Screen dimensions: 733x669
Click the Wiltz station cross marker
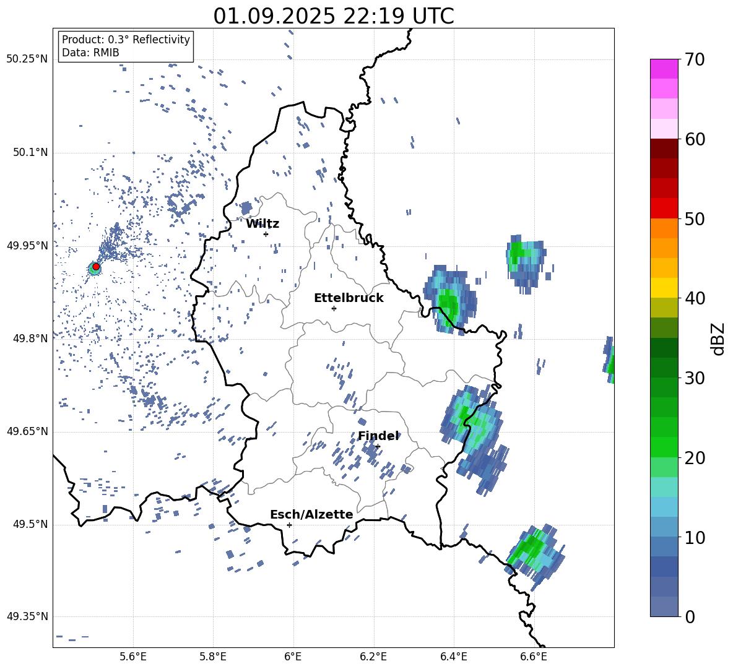click(266, 234)
